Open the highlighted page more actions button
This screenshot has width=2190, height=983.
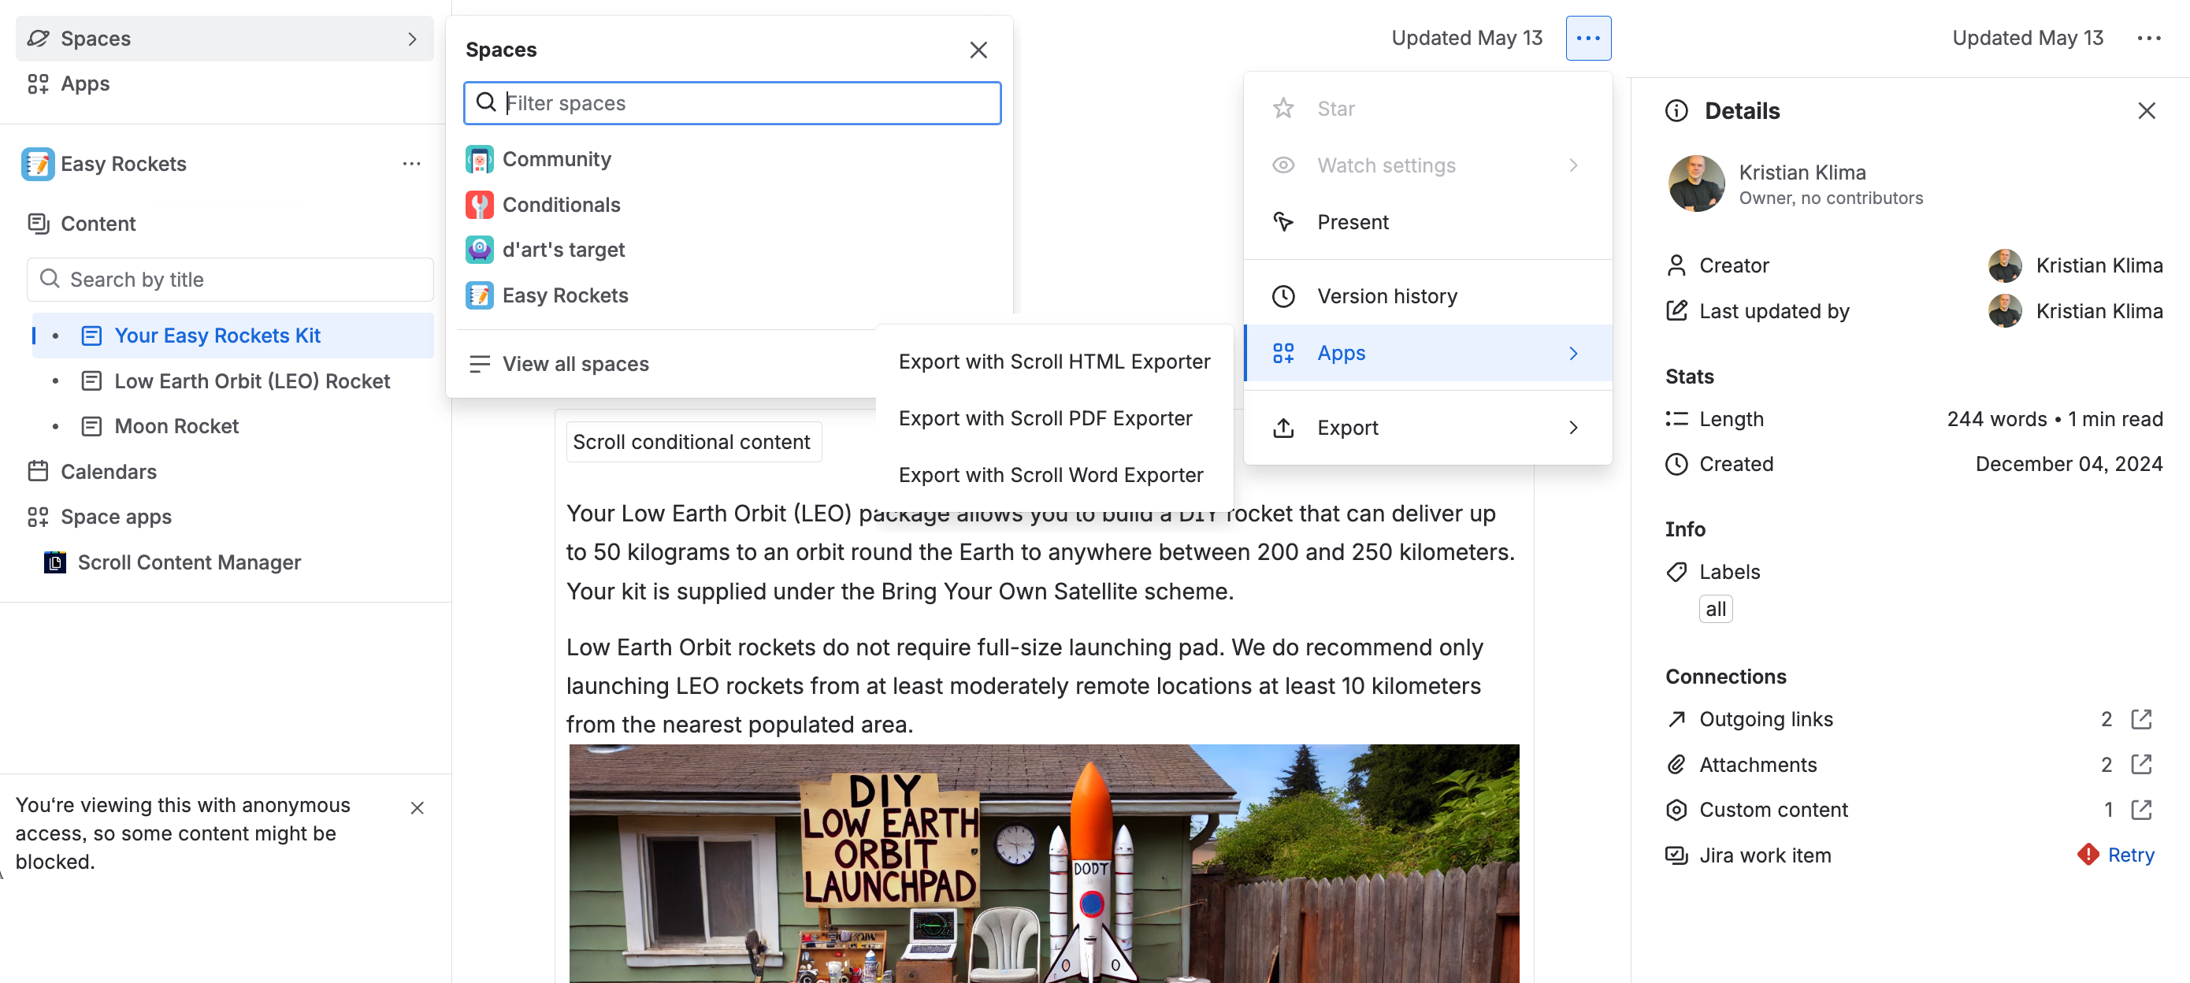[x=1588, y=39]
